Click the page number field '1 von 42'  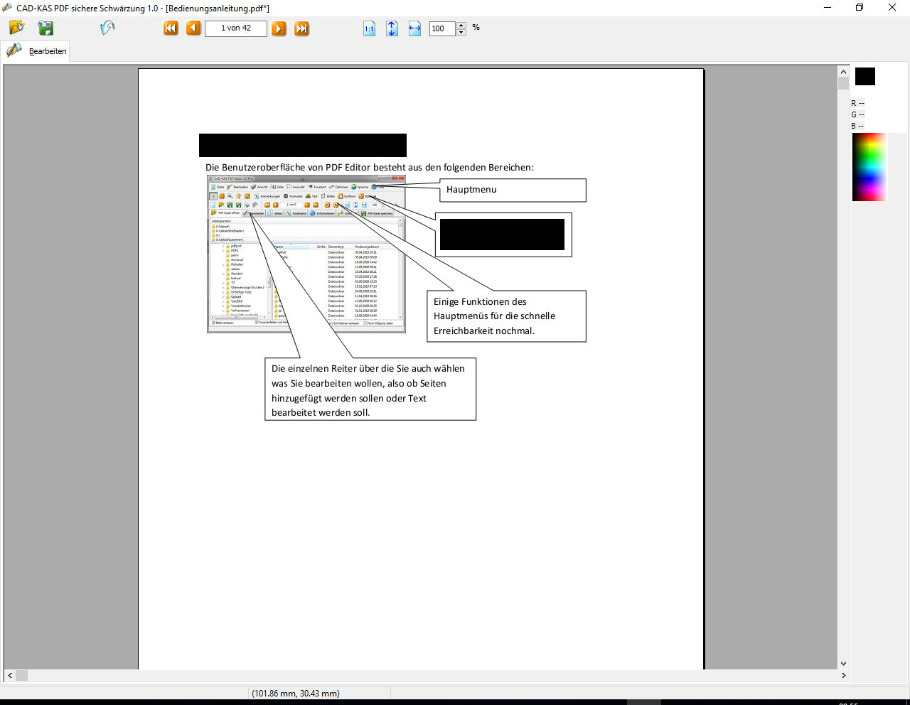tap(236, 28)
